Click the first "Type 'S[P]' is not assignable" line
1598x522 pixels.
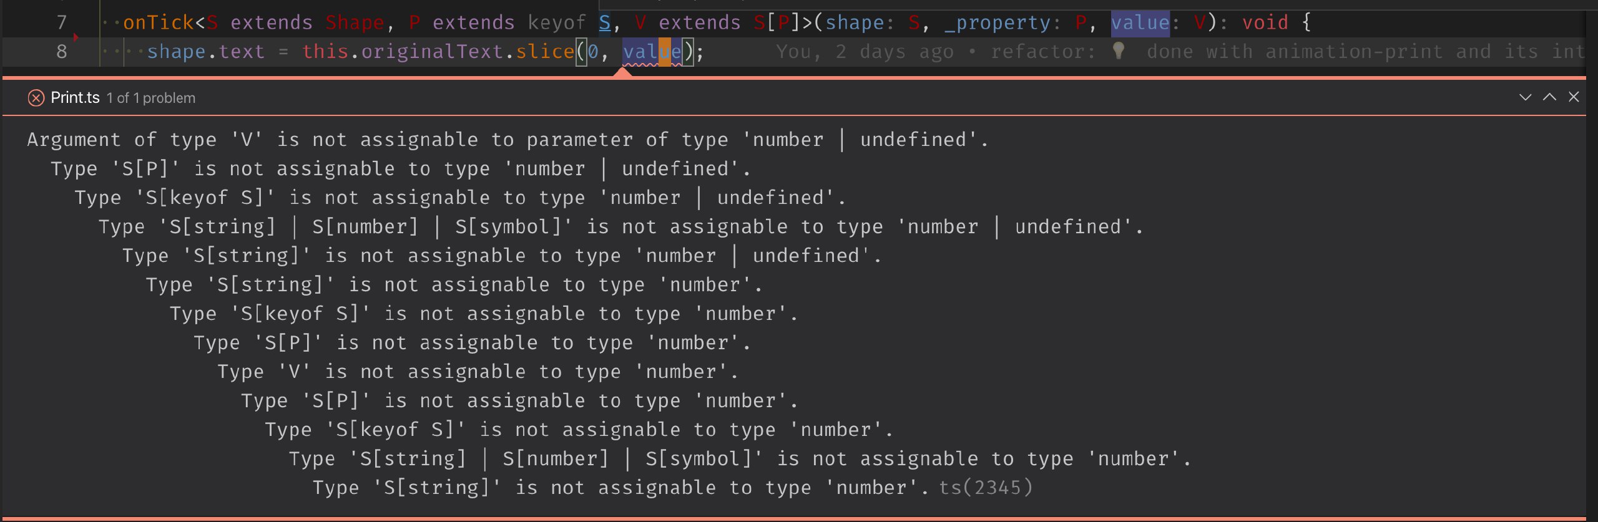pyautogui.click(x=401, y=169)
